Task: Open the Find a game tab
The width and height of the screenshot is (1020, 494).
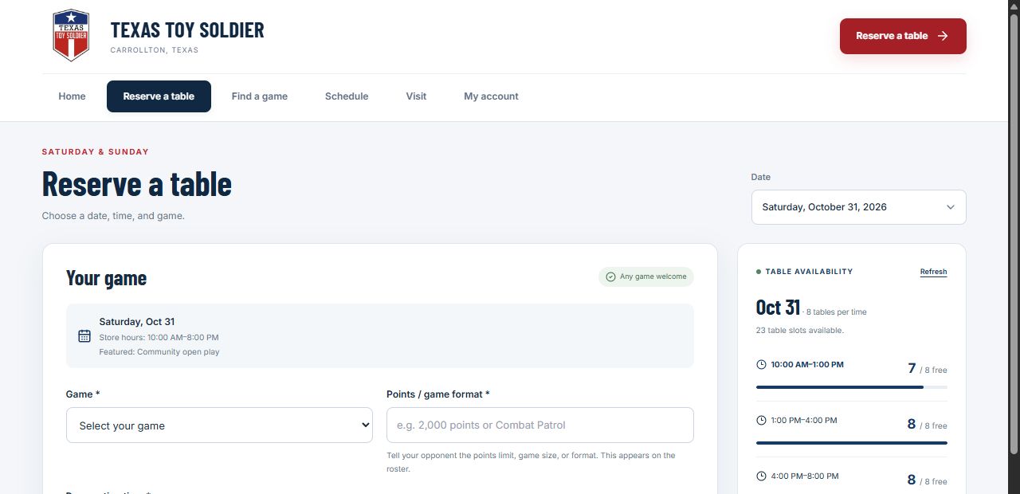Action: 260,96
